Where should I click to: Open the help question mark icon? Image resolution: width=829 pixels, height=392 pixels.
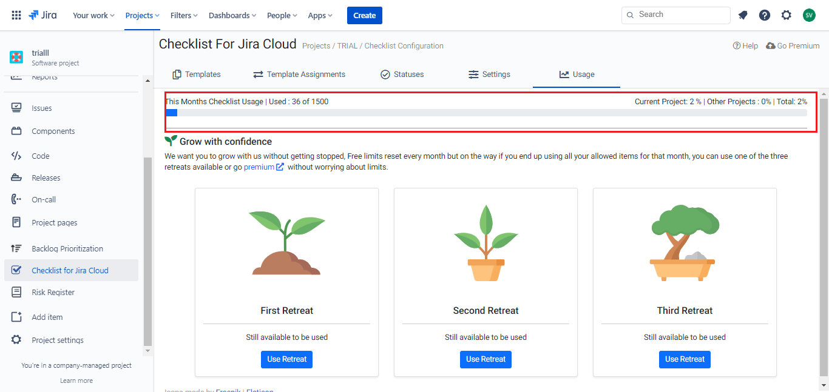pyautogui.click(x=765, y=15)
